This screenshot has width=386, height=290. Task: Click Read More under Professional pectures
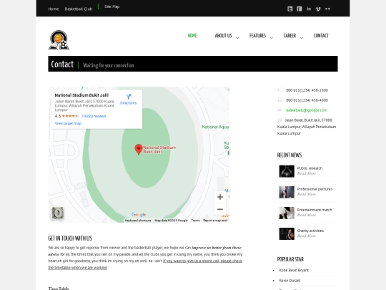pos(307,194)
